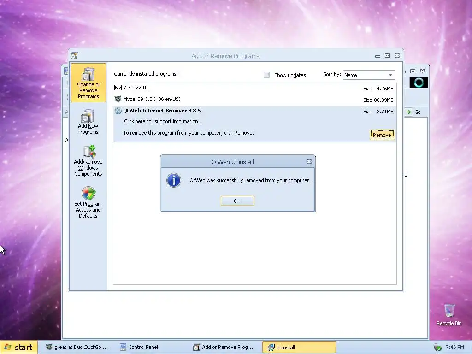Select Mypal 29.3.0 (x86 en-US) entry

pos(254,100)
